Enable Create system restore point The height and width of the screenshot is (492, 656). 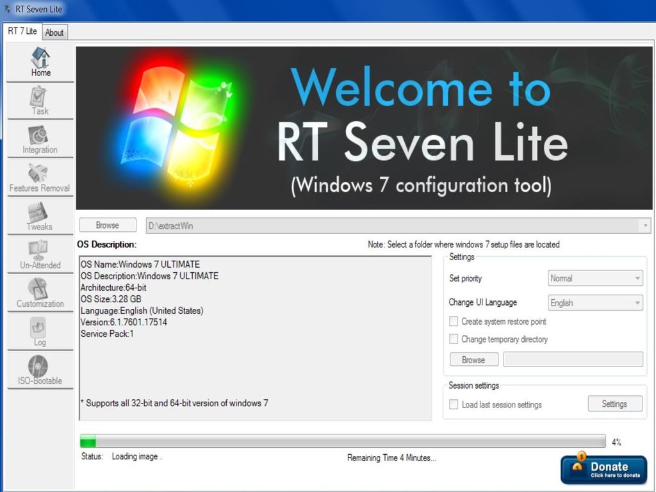pyautogui.click(x=454, y=322)
